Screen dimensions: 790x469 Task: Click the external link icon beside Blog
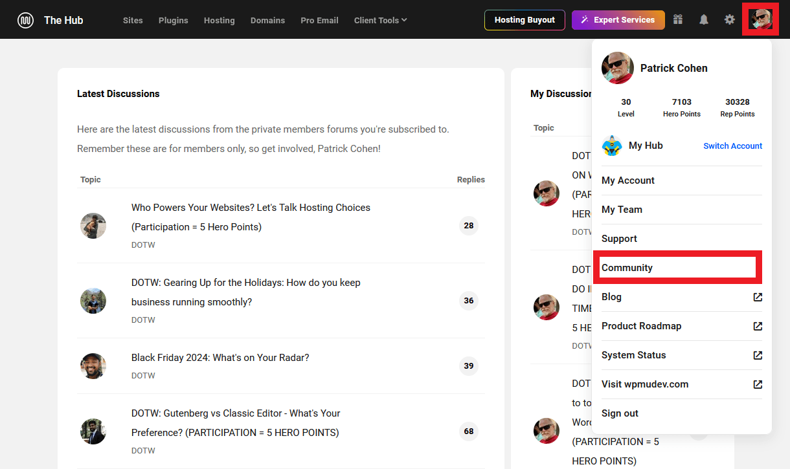point(758,297)
